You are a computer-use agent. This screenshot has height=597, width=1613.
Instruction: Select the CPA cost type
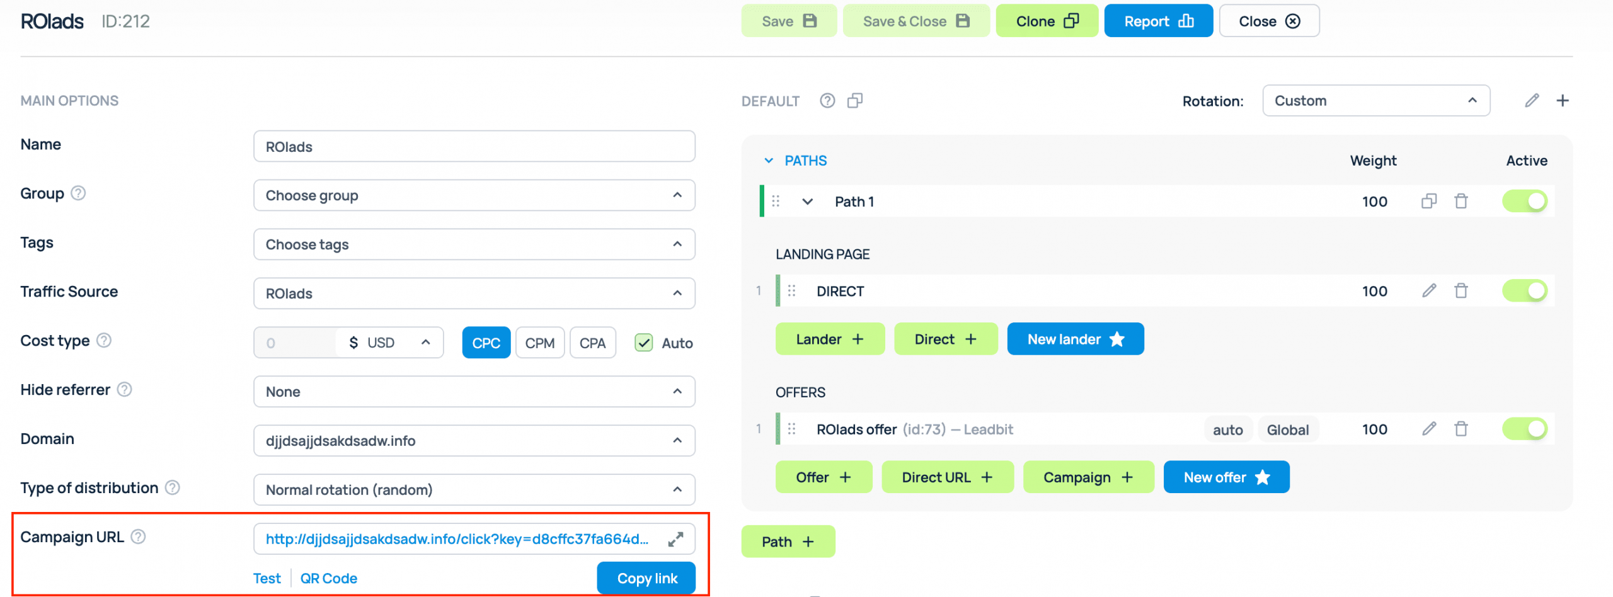pos(592,343)
